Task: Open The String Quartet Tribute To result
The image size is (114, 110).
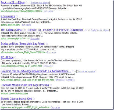Action: 42,30
